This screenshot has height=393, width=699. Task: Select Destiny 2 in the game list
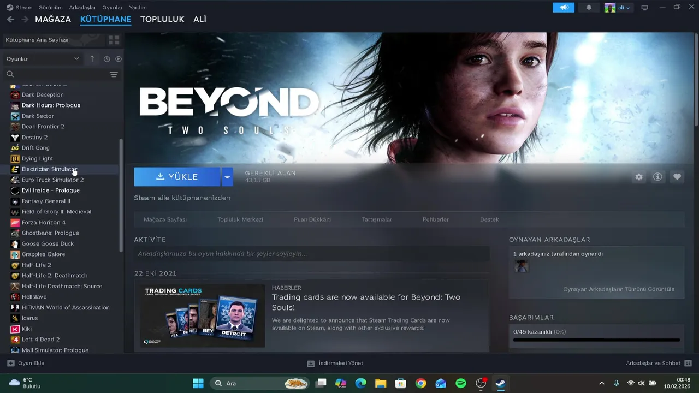click(x=34, y=137)
